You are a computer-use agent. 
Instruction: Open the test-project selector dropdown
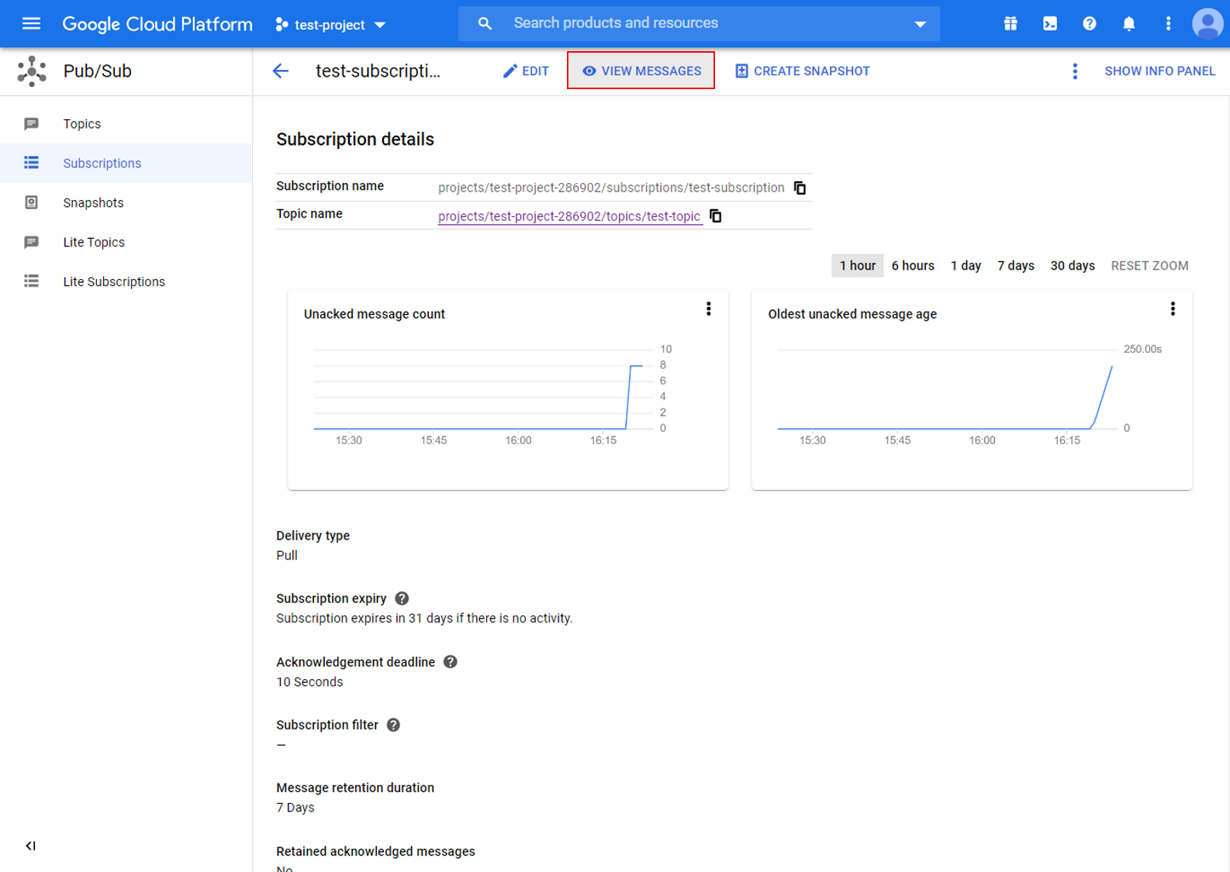(331, 25)
